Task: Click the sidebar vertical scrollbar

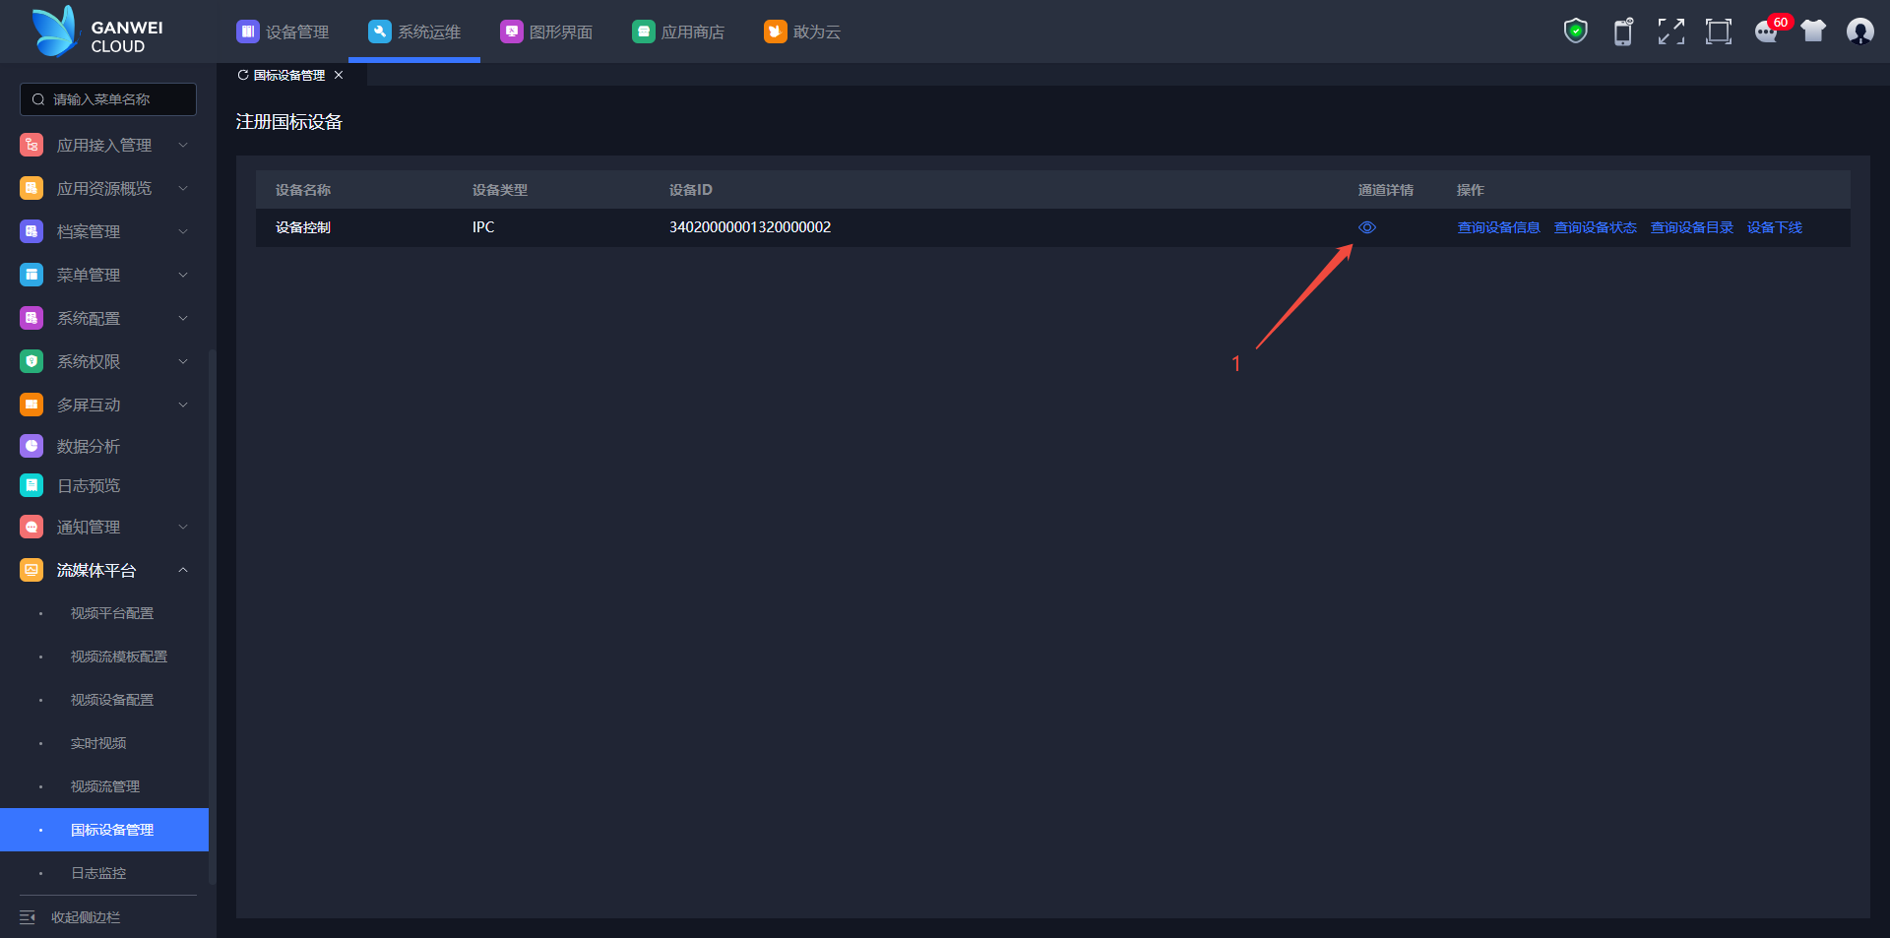Action: 212,617
